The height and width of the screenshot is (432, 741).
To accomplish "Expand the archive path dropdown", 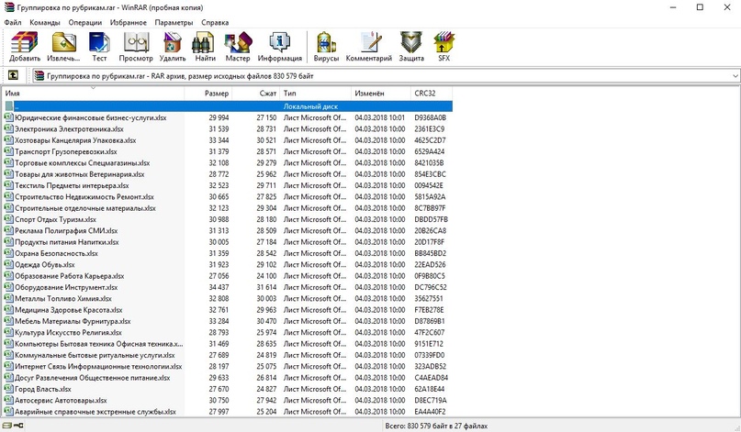I will (x=734, y=76).
